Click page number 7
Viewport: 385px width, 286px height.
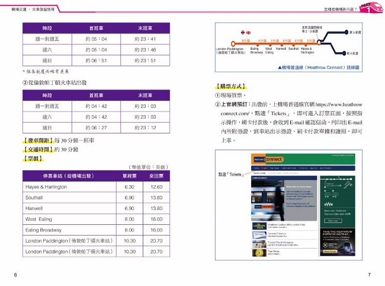[369, 275]
